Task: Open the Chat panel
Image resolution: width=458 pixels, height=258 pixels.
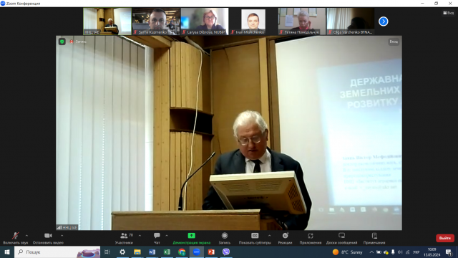Action: (157, 238)
